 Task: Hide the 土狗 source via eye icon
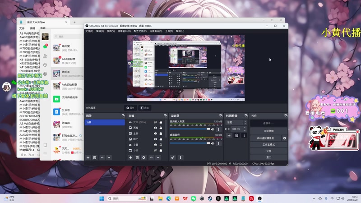coord(155,134)
